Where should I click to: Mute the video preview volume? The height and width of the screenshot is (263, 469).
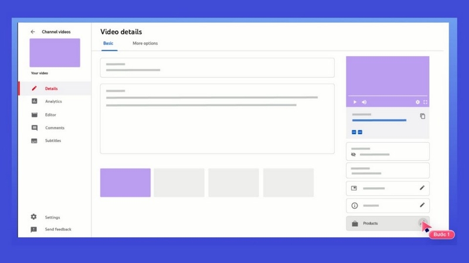tap(364, 102)
